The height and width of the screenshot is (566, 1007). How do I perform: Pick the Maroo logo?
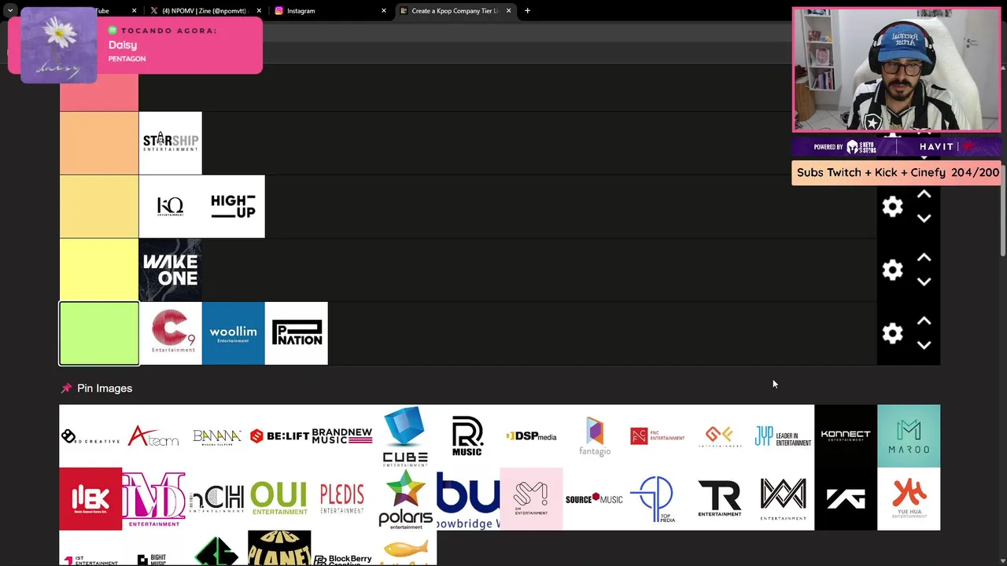(x=909, y=436)
